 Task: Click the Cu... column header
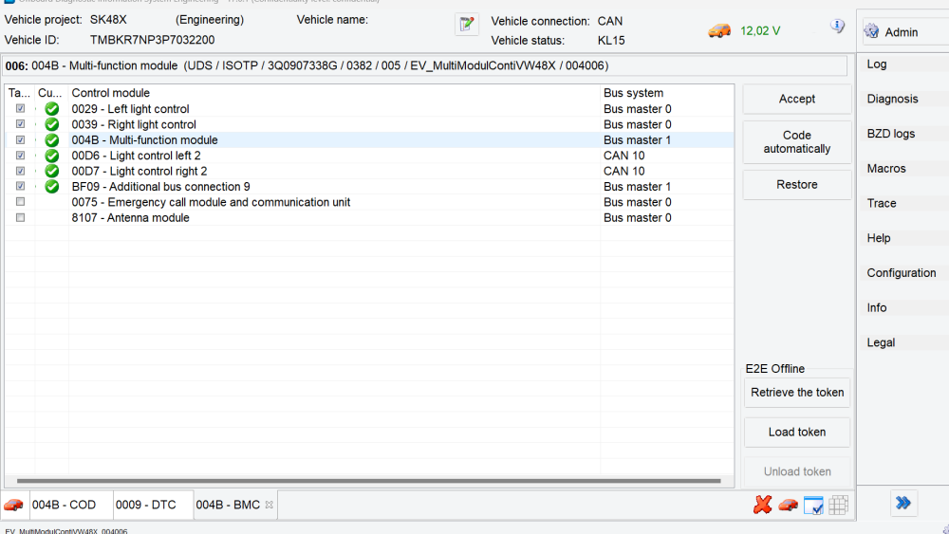pyautogui.click(x=50, y=93)
